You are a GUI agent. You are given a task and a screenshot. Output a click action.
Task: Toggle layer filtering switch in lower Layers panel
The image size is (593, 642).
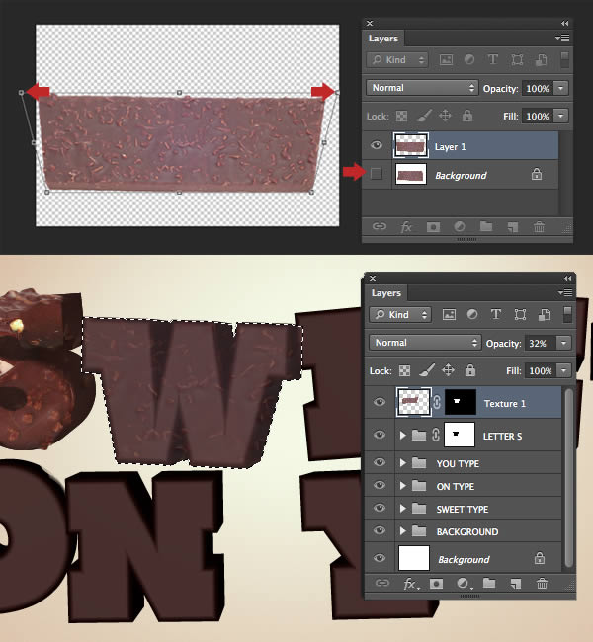pos(567,314)
